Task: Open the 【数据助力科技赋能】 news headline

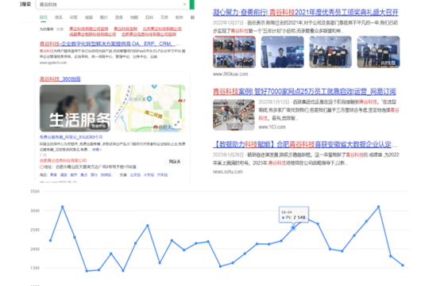Action: click(x=305, y=144)
